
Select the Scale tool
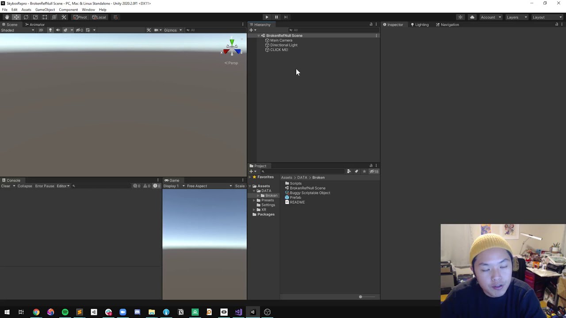coord(35,17)
